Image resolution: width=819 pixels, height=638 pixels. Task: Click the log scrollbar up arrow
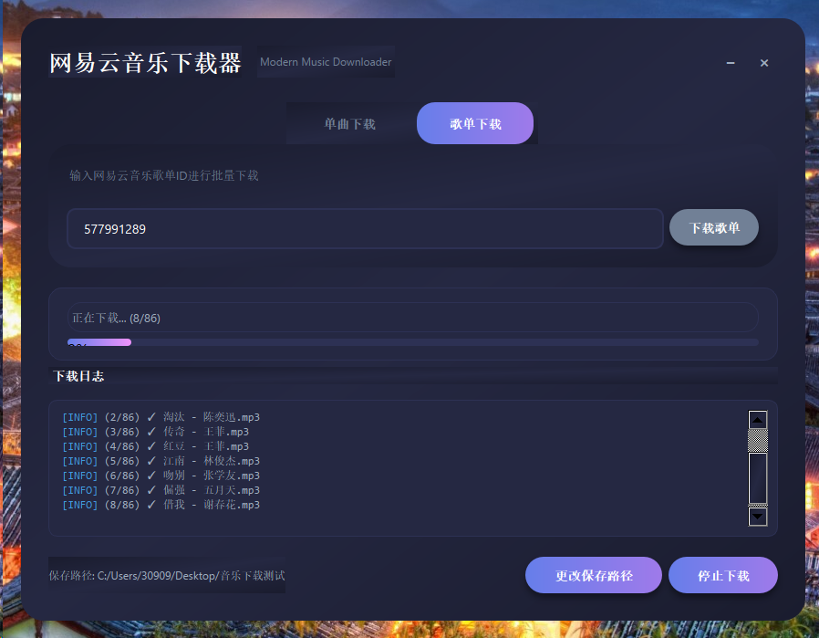pos(757,420)
